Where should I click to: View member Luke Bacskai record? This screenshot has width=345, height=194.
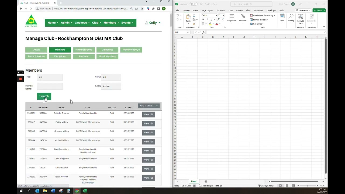(149, 169)
